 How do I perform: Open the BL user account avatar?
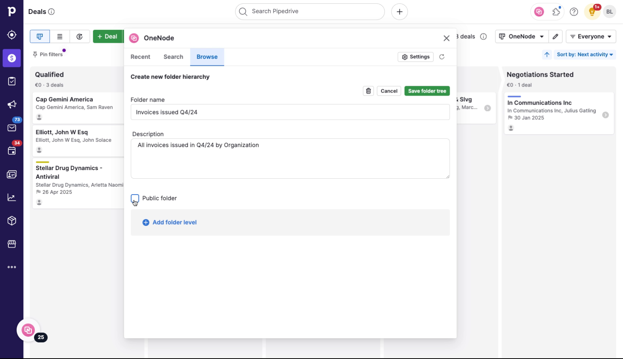coord(609,12)
